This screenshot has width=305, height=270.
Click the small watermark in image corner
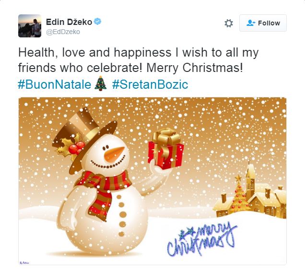pos(24,263)
